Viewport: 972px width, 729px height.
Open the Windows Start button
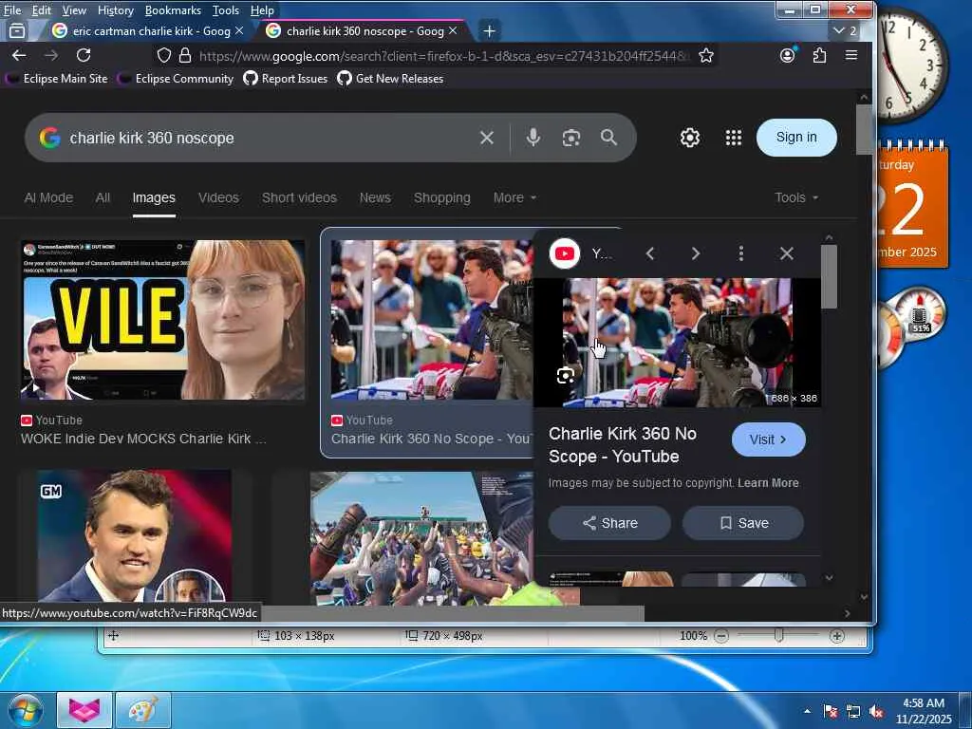(26, 711)
